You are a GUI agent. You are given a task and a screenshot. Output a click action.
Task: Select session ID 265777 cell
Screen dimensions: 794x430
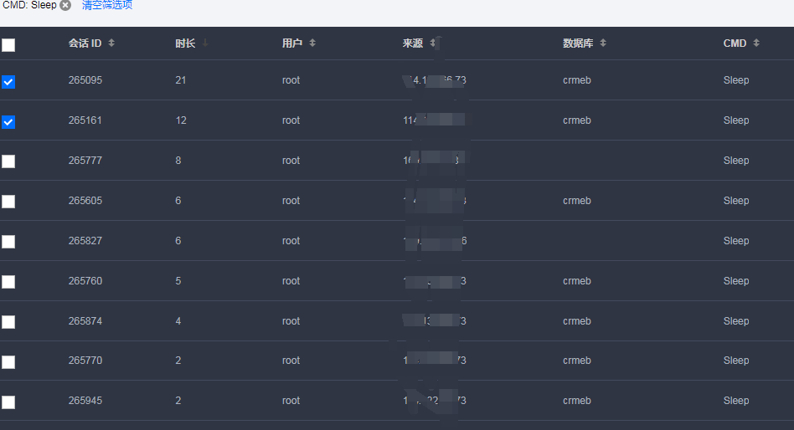pos(85,161)
